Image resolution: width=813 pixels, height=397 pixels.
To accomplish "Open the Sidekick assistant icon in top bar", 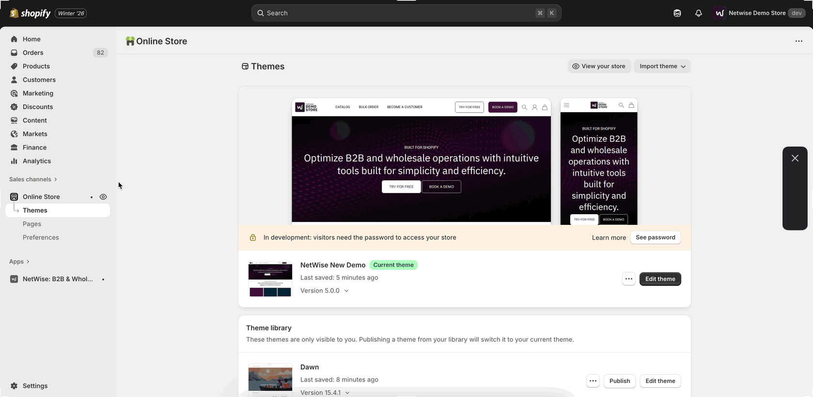I will click(x=677, y=13).
